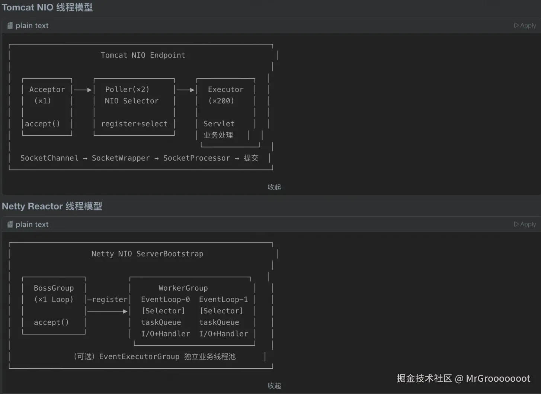Select the "EventLoop-1" text

tap(224, 300)
